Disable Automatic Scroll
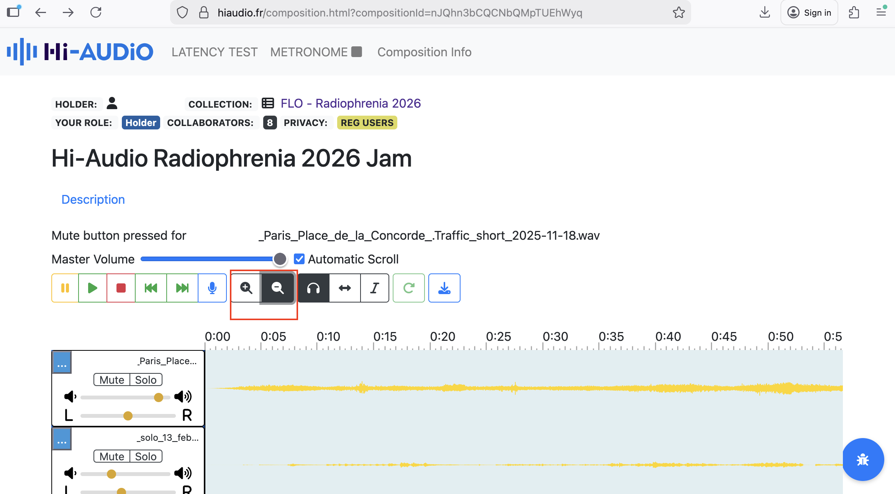The image size is (895, 494). click(x=299, y=259)
